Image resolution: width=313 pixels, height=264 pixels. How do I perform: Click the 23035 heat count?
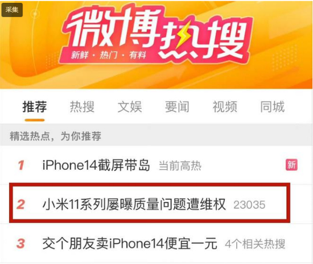point(249,204)
